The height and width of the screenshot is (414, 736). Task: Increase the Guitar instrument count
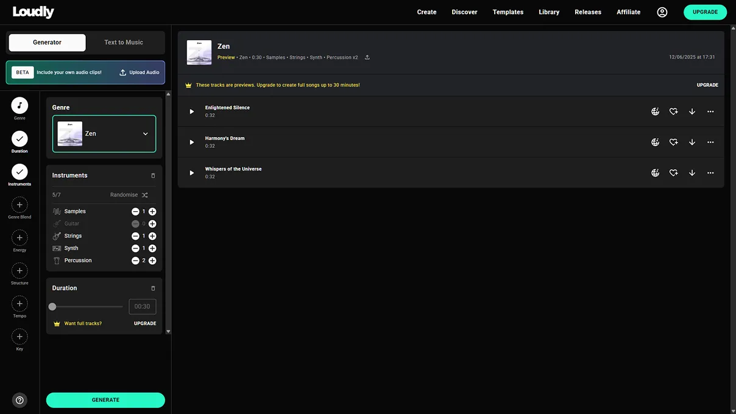[152, 223]
